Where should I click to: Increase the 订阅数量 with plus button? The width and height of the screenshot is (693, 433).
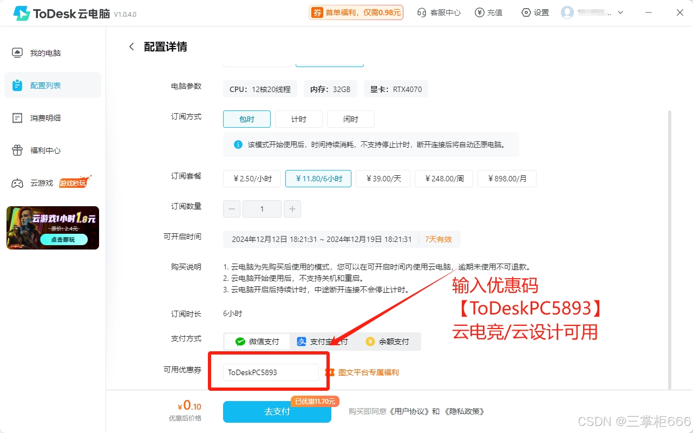(292, 209)
